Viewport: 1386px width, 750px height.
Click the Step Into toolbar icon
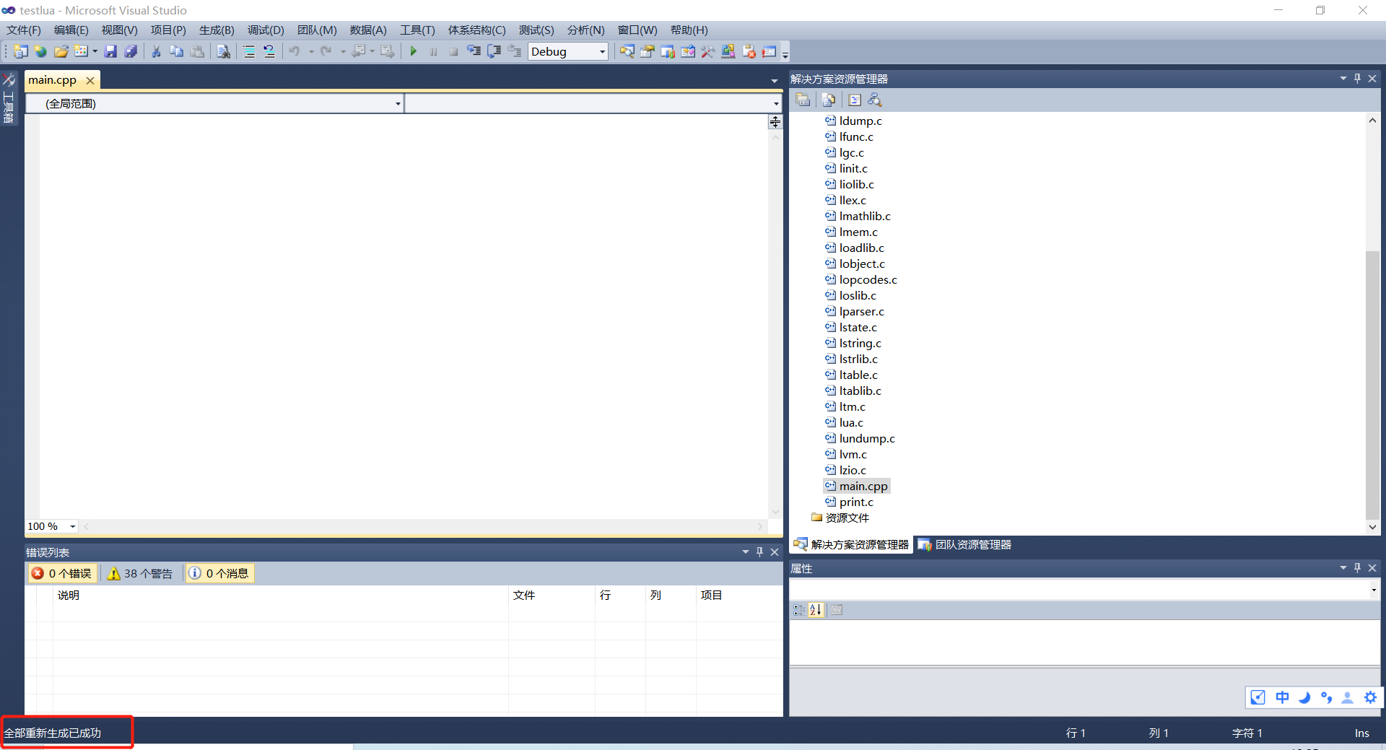pyautogui.click(x=474, y=51)
